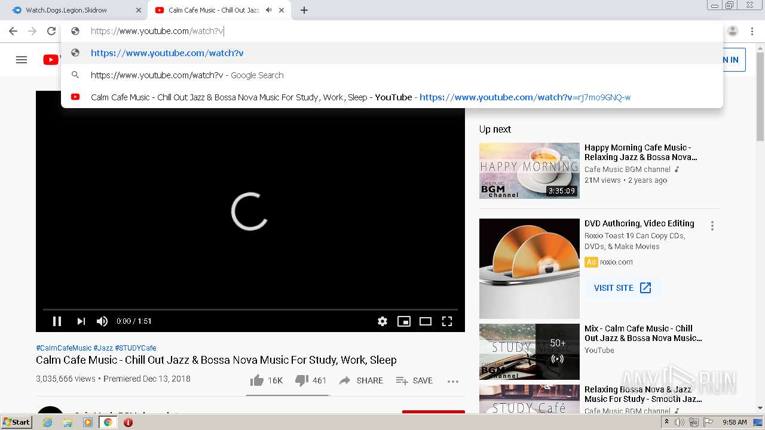Click the roxio.com ad link
Screen dimensions: 765x430
click(616, 262)
